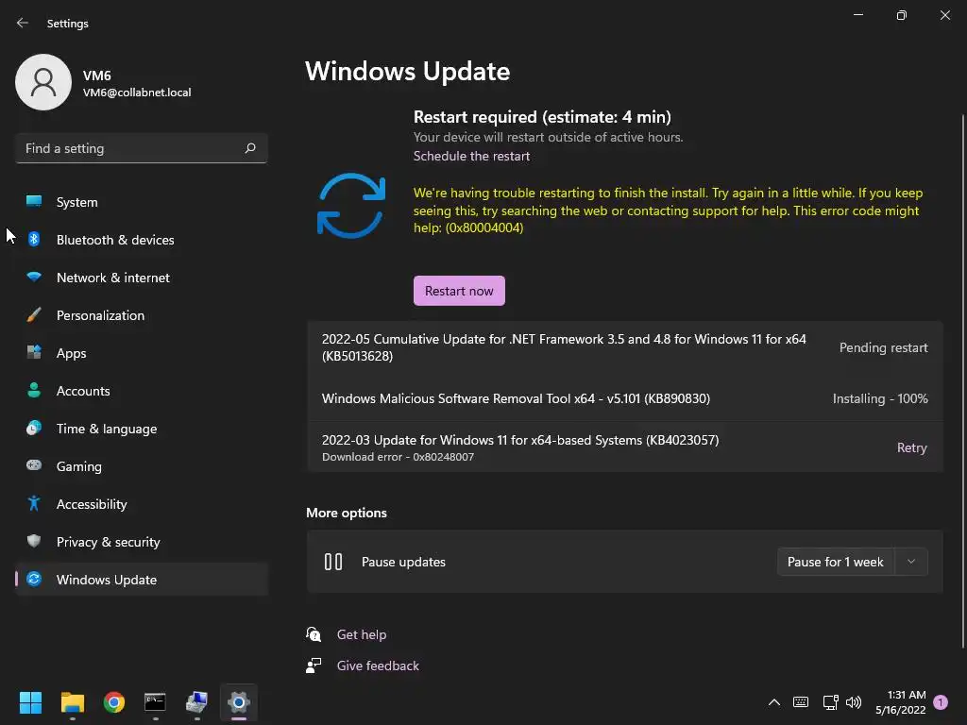Screen dimensions: 967x725
Task: Open Apps settings
Action: tap(142, 353)
